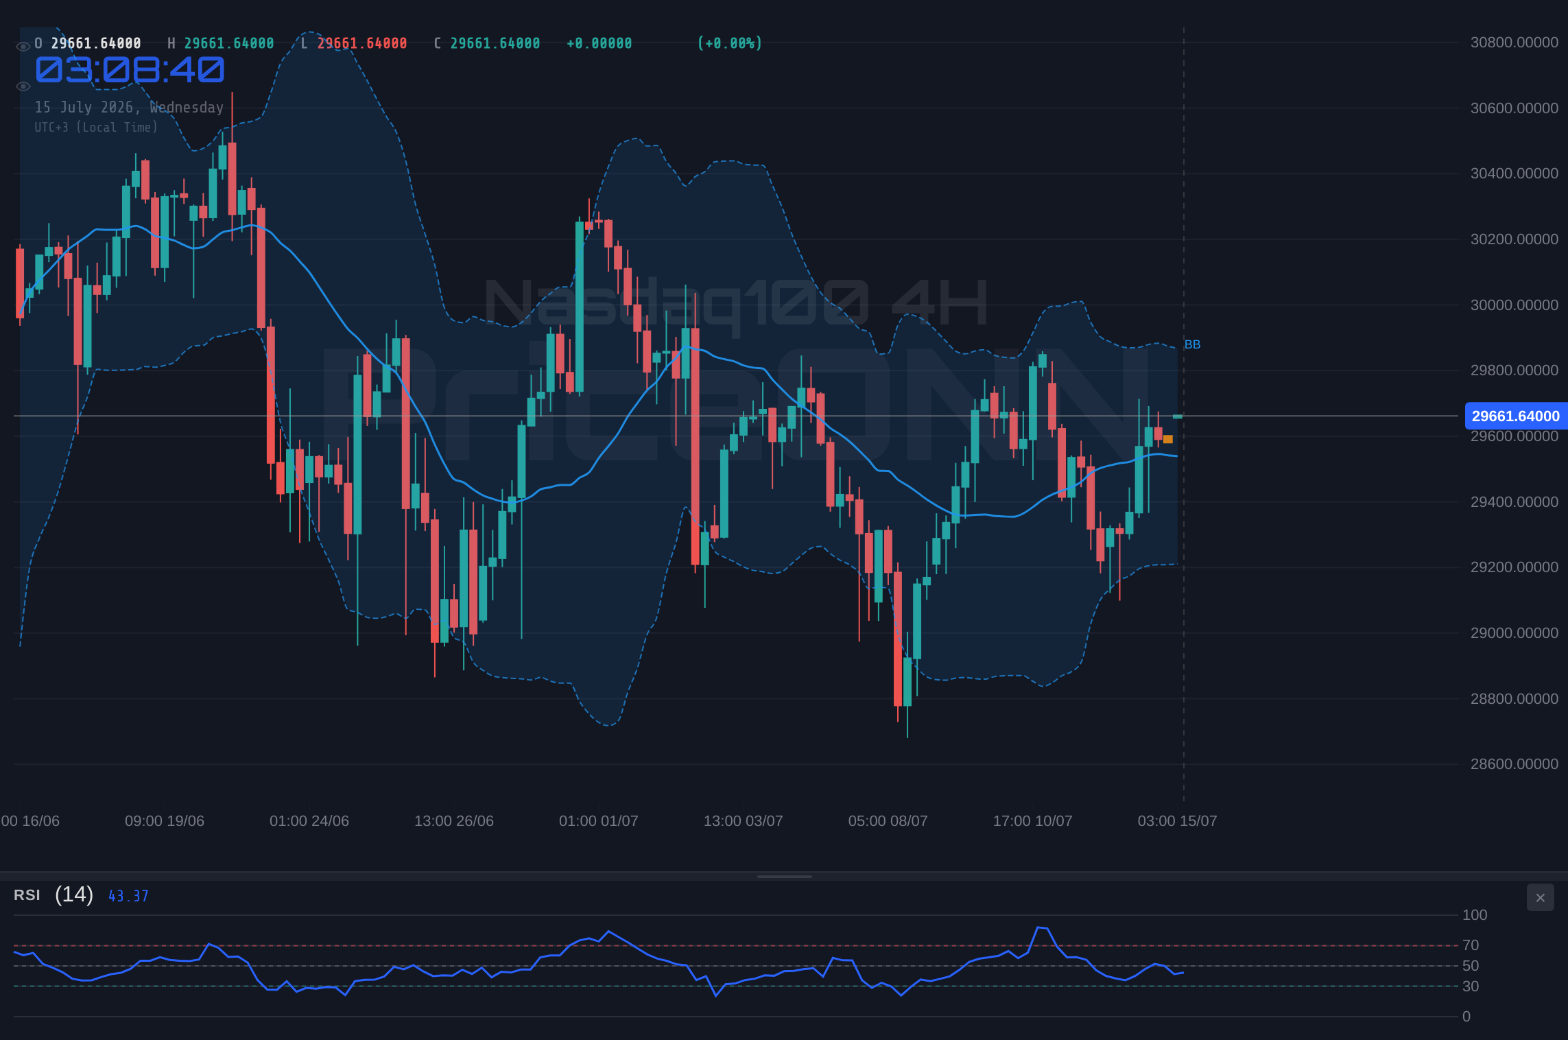The image size is (1568, 1040).
Task: Click the Low price value after L
Action: tap(362, 43)
